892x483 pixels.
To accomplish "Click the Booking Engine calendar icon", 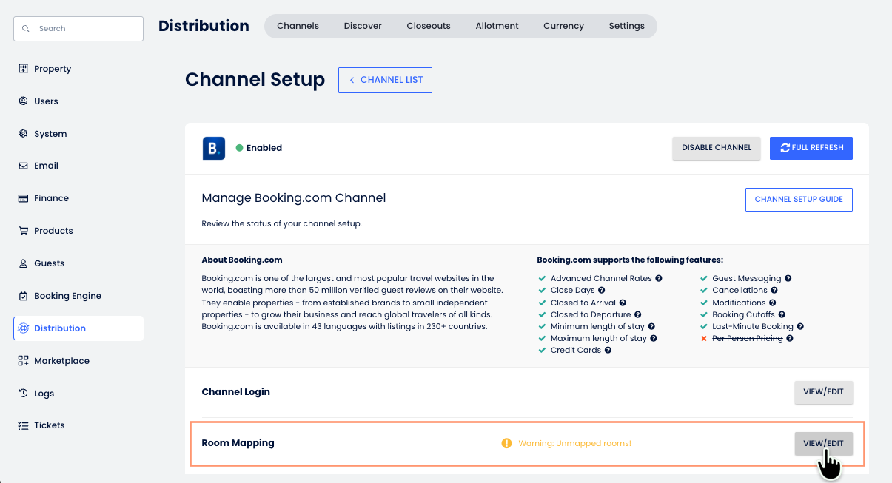I will 23,296.
